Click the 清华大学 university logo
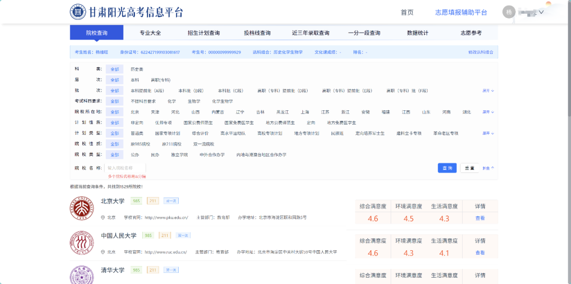Viewport: 571px width, 284px height. 81,275
